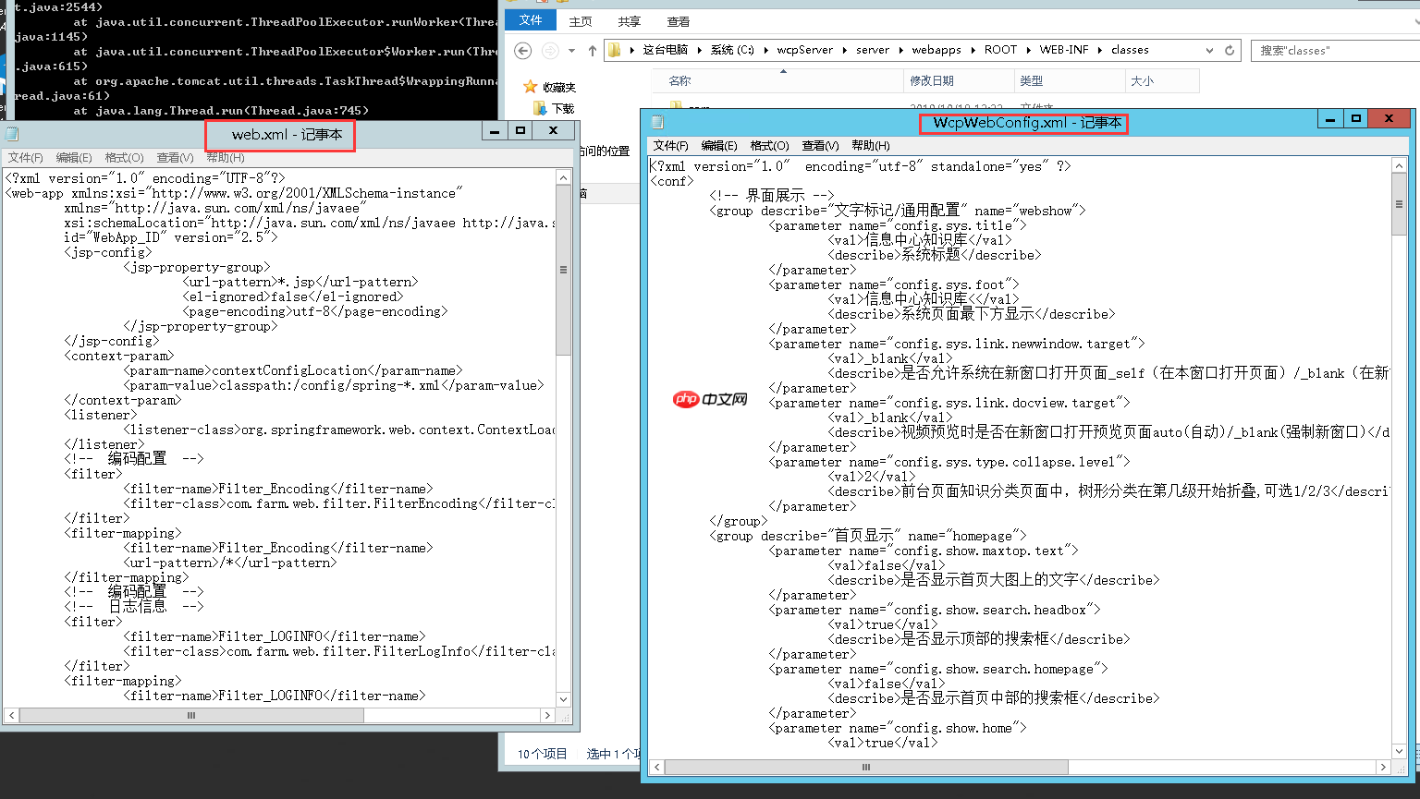
Task: Switch to the 查看 tab in Explorer ribbon
Action: pyautogui.click(x=678, y=21)
